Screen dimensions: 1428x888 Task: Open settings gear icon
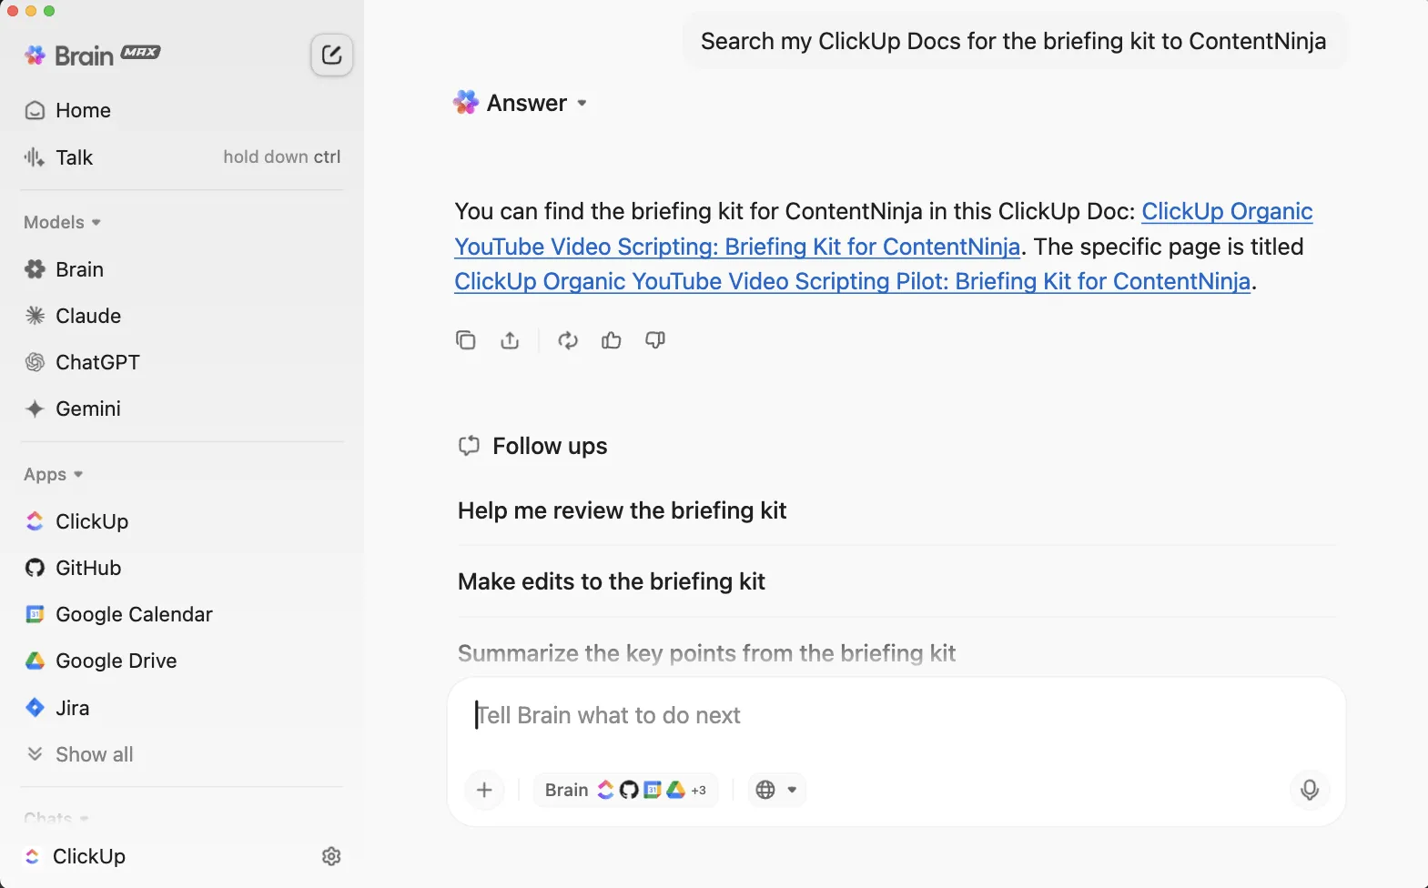331,856
